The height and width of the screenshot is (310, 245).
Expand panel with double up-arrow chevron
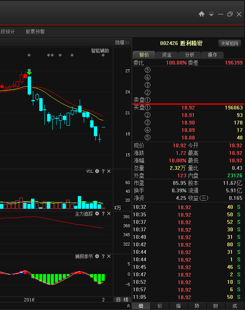click(x=129, y=306)
